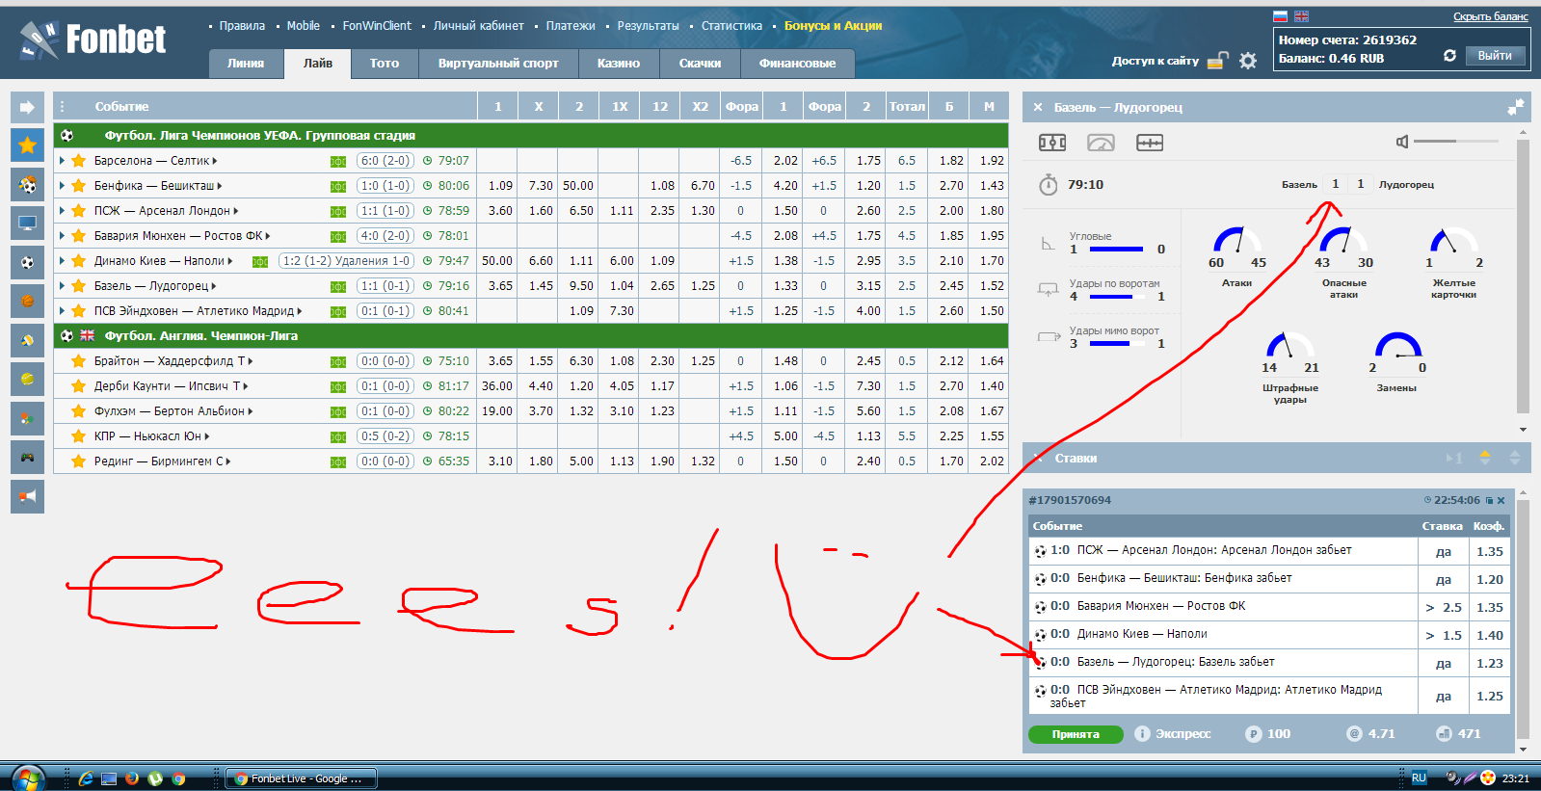
Task: Open match center icon for Рединг — Бирмингем
Action: click(x=338, y=461)
